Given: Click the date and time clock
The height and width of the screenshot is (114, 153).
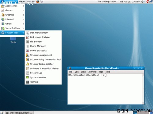Looking at the screenshot, I should pyautogui.click(x=130, y=2).
